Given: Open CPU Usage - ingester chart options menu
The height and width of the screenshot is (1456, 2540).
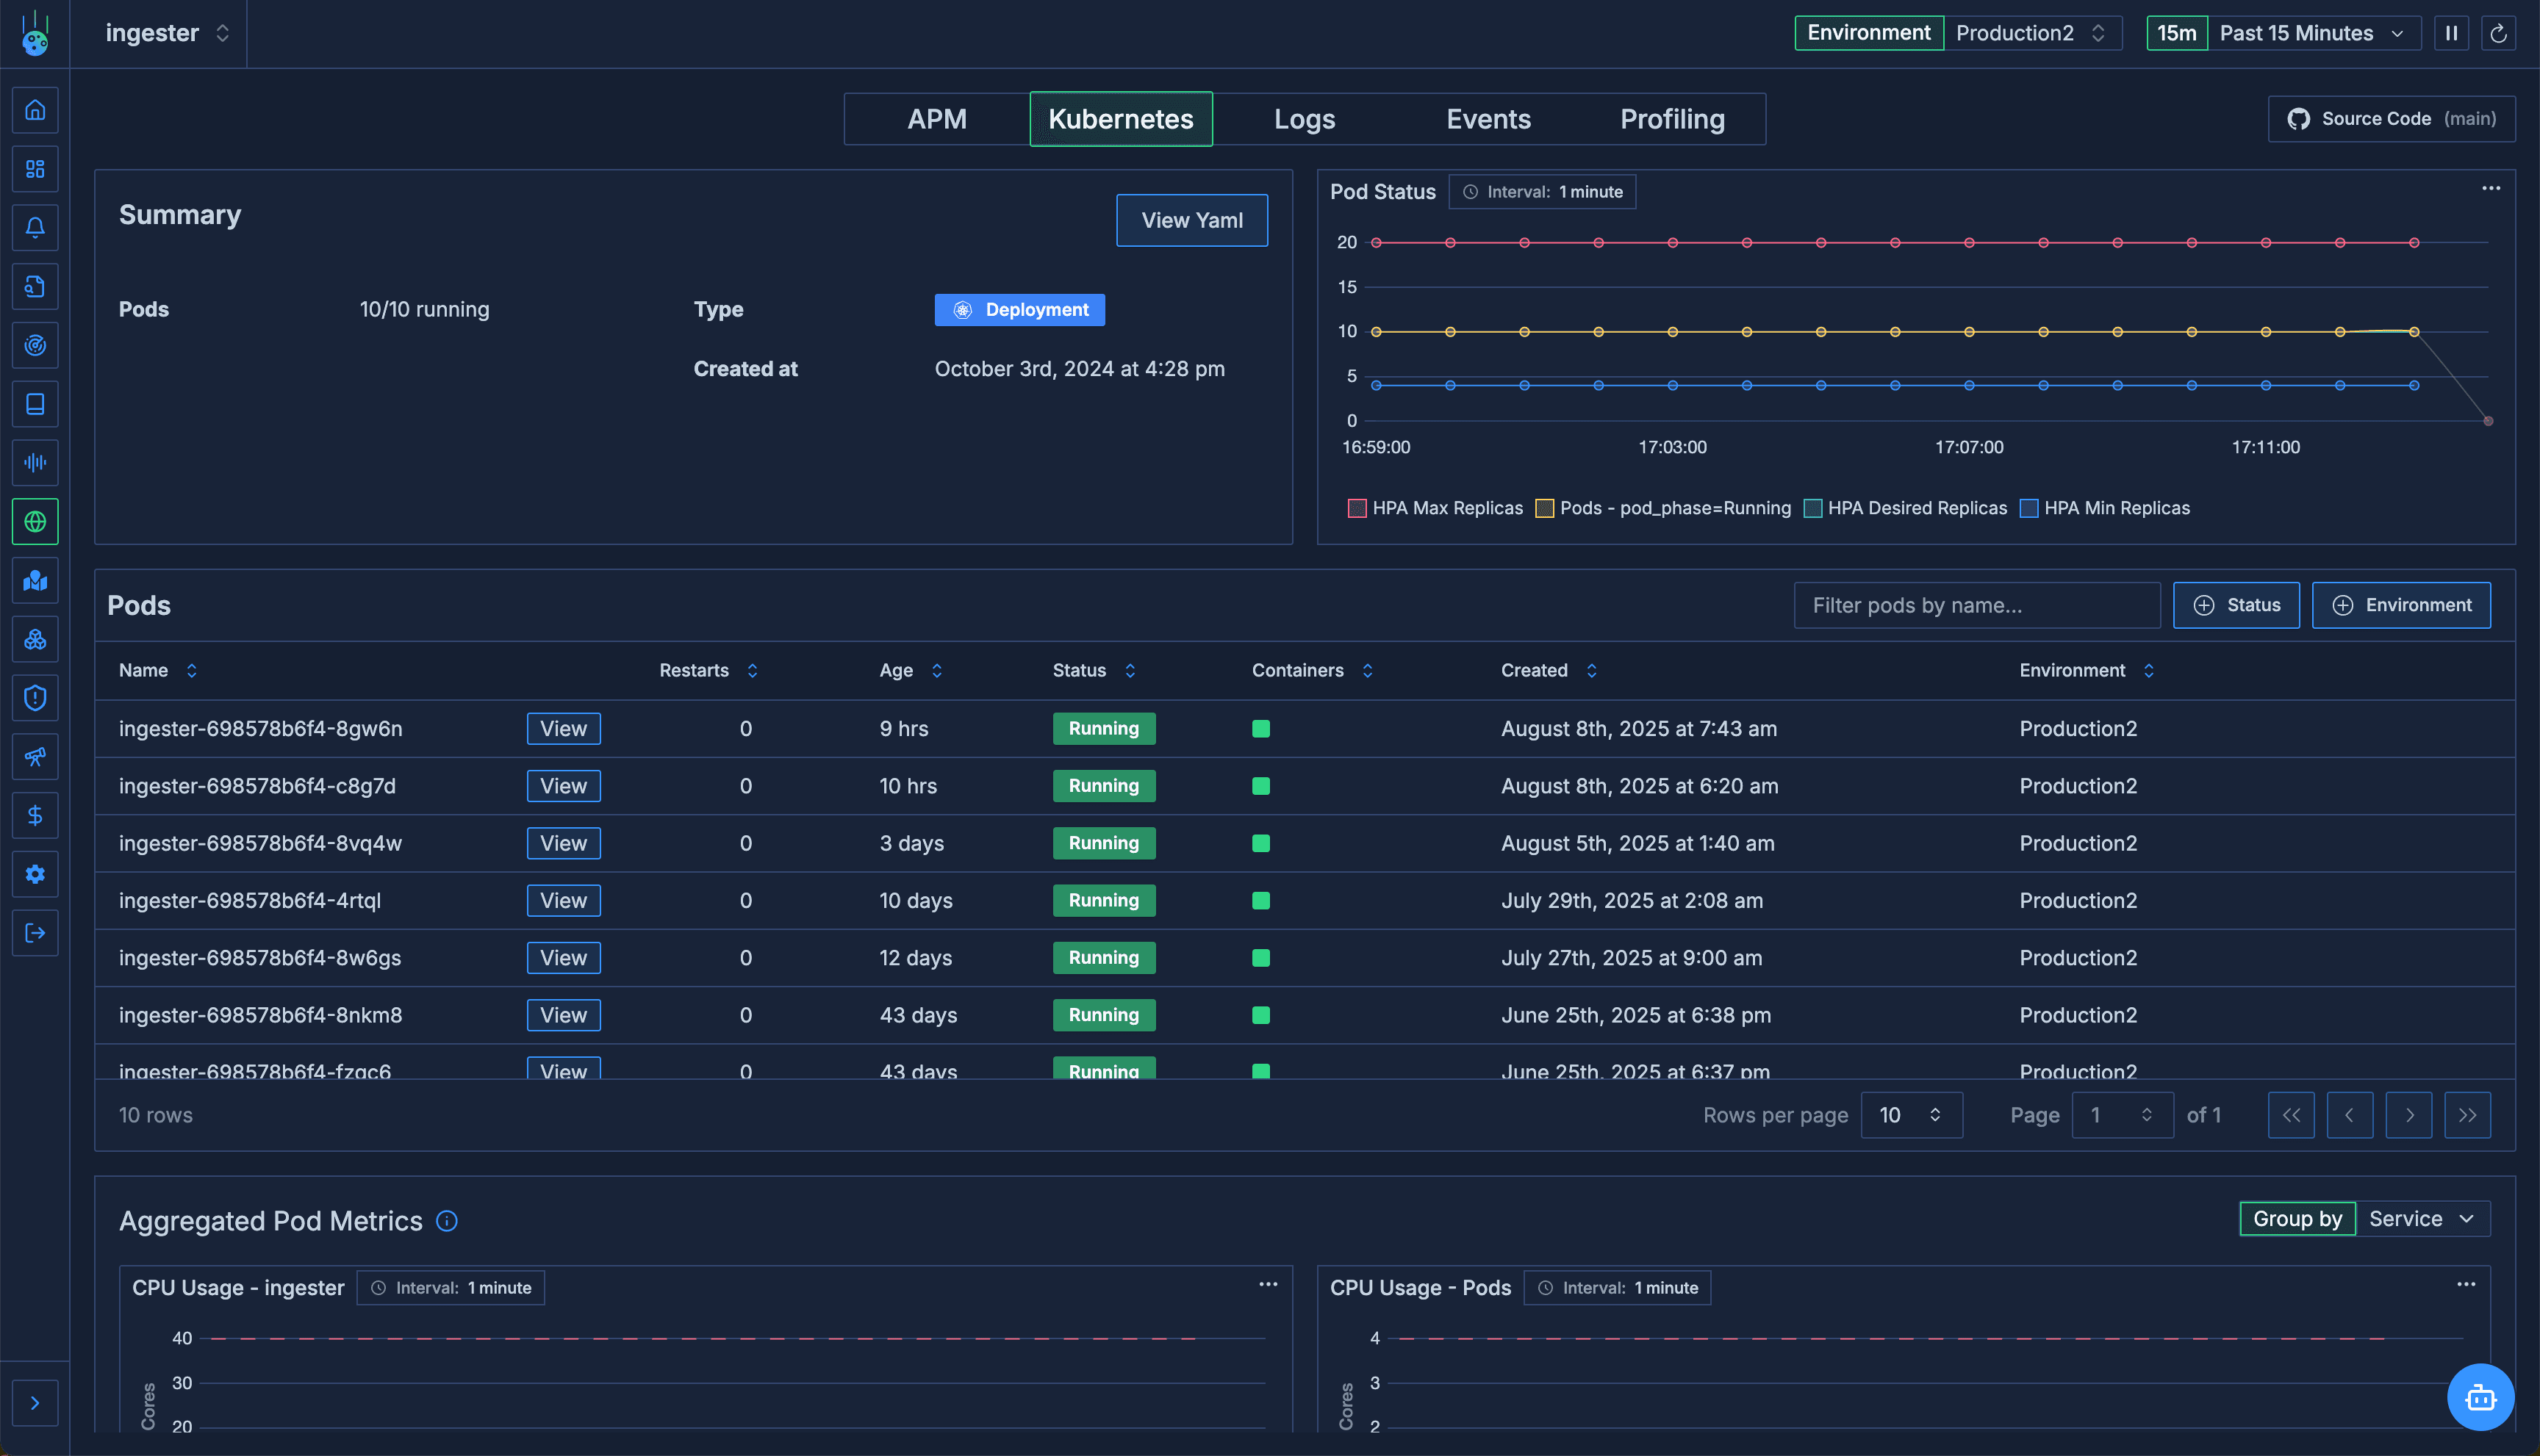Looking at the screenshot, I should pos(1268,1284).
